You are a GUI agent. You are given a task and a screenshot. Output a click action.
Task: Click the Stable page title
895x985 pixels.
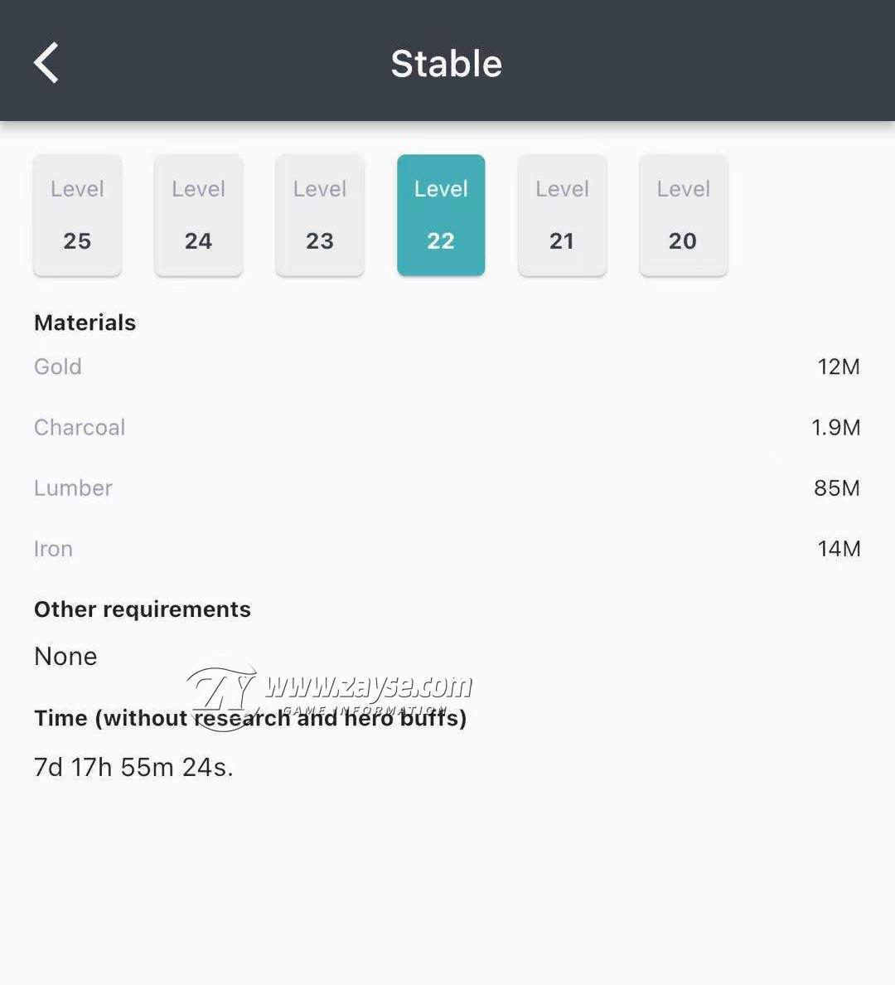coord(447,64)
